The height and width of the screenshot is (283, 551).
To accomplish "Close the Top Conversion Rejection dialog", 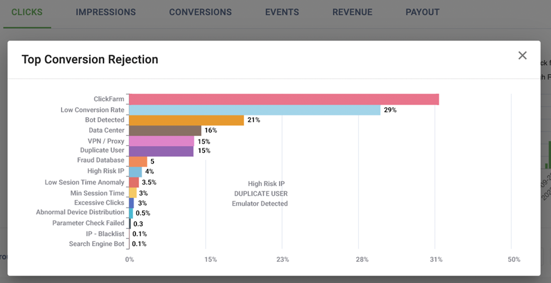I will click(522, 56).
